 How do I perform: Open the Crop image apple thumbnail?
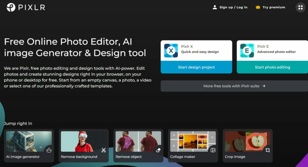pyautogui.click(x=248, y=141)
